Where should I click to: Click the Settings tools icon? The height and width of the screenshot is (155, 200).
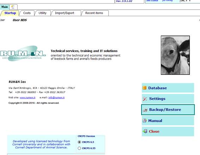click(x=145, y=99)
